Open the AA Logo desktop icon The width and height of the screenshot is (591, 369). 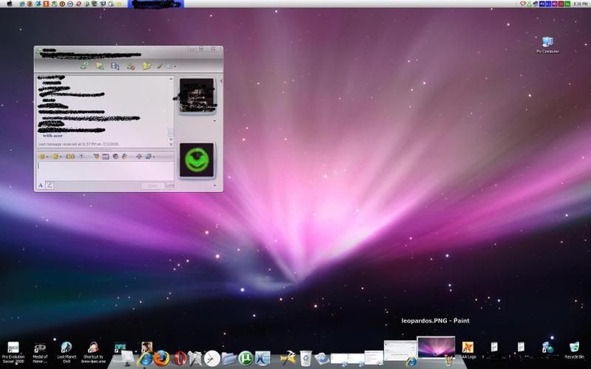(468, 350)
